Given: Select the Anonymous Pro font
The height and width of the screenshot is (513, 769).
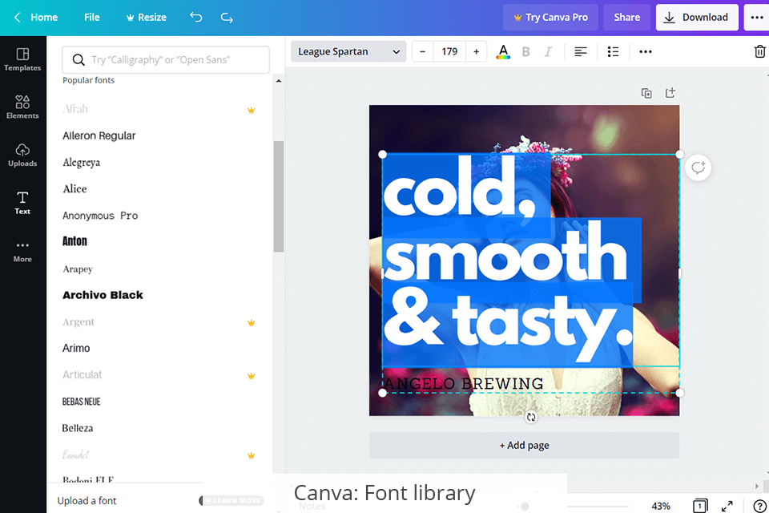Looking at the screenshot, I should click(100, 216).
